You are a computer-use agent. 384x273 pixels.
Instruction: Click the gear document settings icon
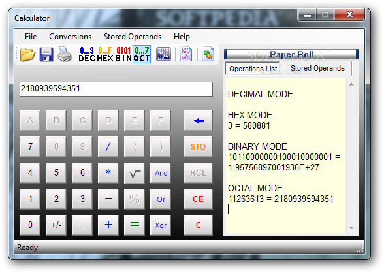pyautogui.click(x=208, y=54)
